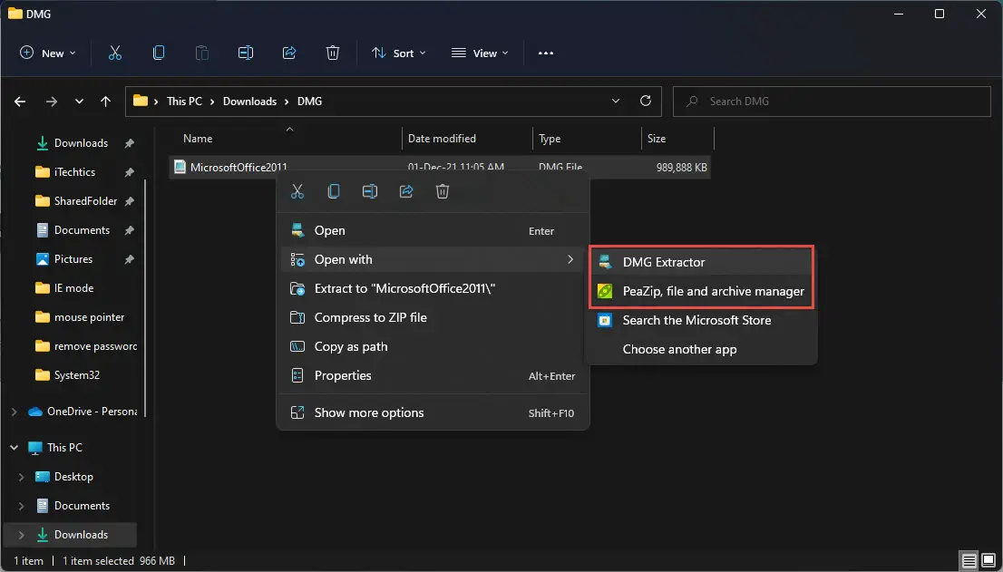Open the Sort dropdown menu
This screenshot has height=572, width=1003.
[x=398, y=53]
